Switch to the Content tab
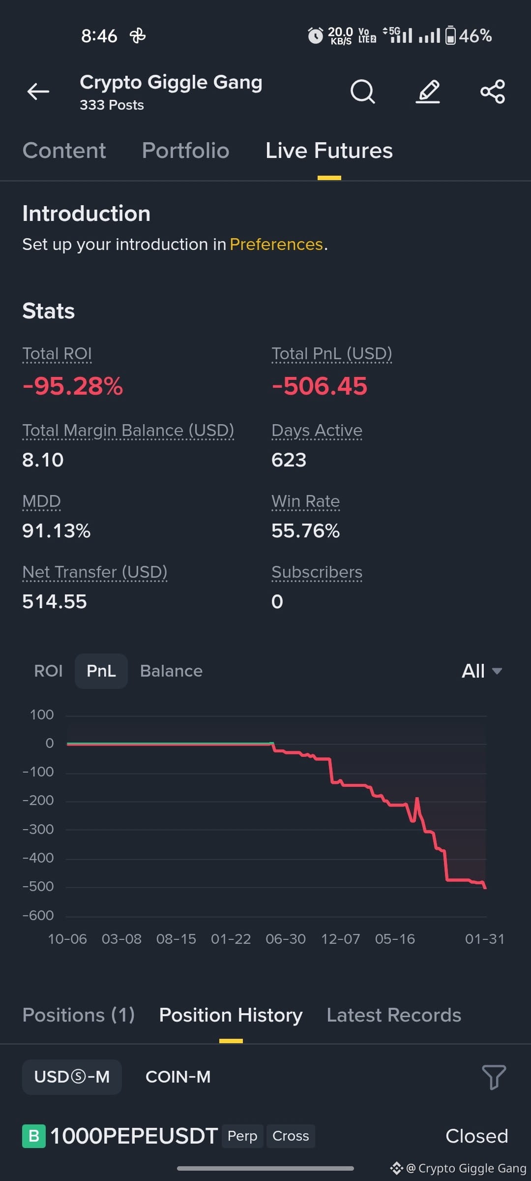This screenshot has width=531, height=1181. click(64, 151)
